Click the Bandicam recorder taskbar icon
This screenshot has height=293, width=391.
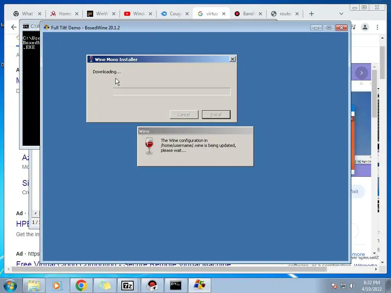tap(152, 285)
